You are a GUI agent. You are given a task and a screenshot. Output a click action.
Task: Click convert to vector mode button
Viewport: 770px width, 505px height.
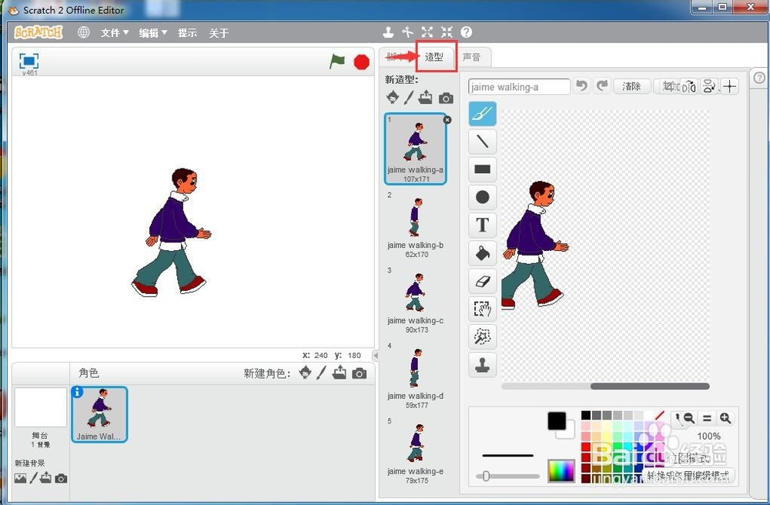[x=688, y=476]
